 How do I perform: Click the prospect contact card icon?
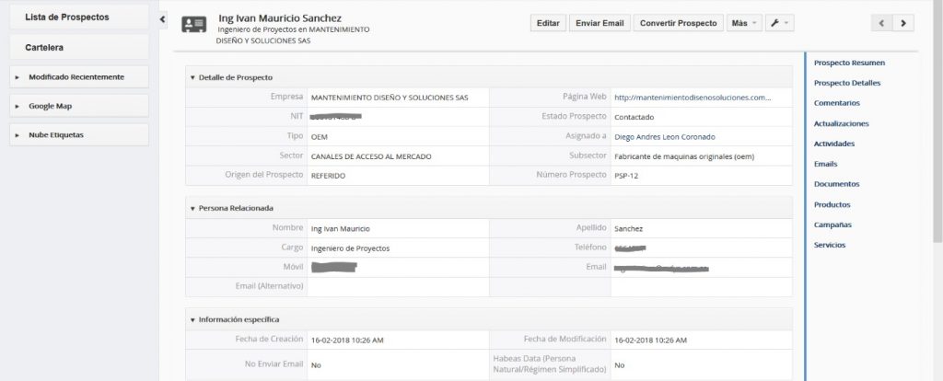[x=193, y=24]
